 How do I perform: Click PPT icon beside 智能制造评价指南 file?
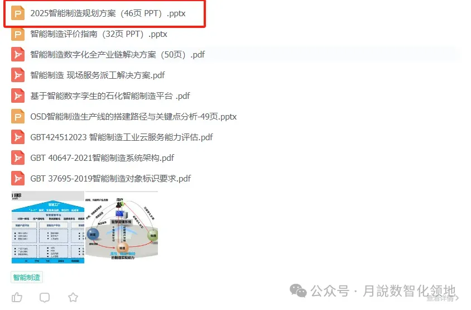pyautogui.click(x=18, y=34)
